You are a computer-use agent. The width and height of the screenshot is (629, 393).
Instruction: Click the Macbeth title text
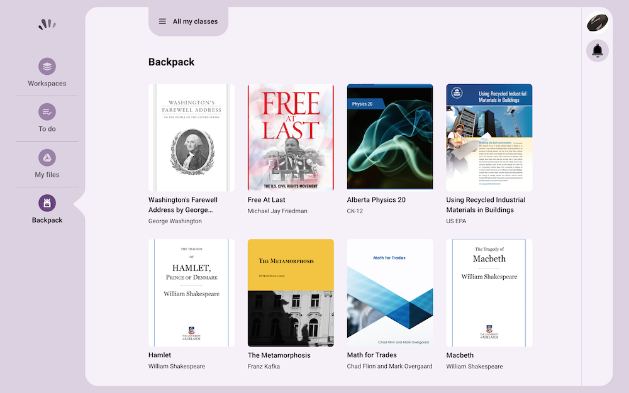pyautogui.click(x=460, y=355)
